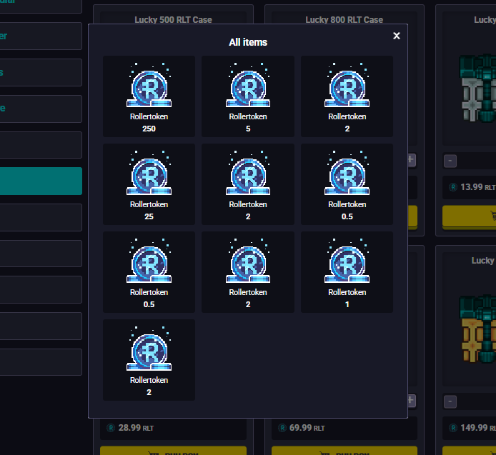Screen dimensions: 496x455
Task: Click the value 5 under Rollertoken
Action: click(x=248, y=129)
